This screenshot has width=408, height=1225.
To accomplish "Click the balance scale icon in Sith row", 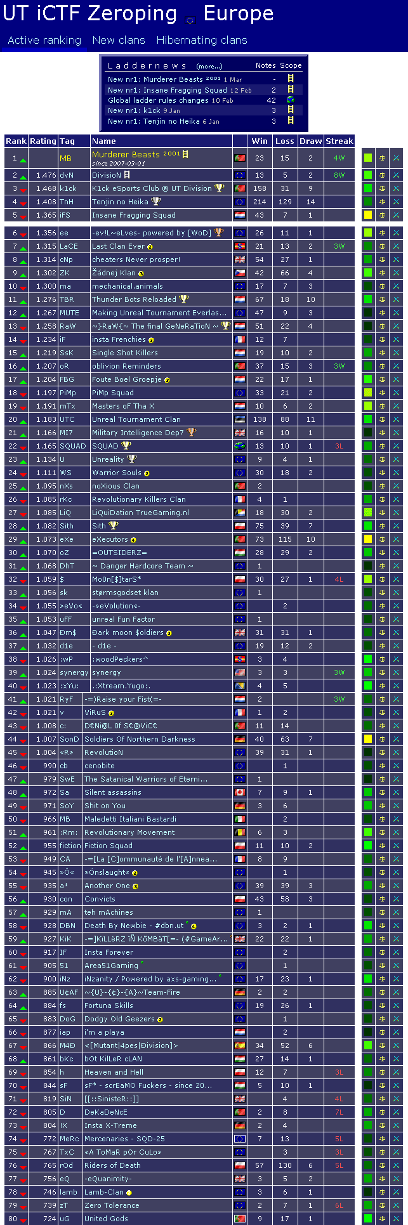I will pos(382,526).
